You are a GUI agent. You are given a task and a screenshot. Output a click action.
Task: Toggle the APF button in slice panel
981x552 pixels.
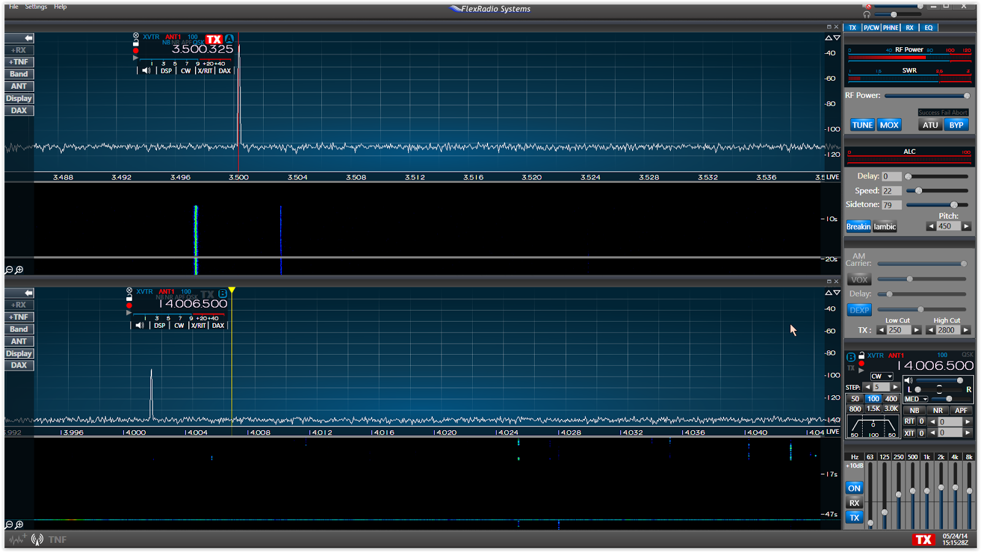[961, 410]
